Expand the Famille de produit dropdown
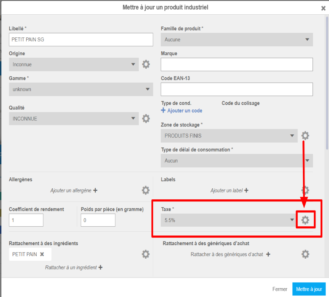This screenshot has width=329, height=297. (x=237, y=40)
